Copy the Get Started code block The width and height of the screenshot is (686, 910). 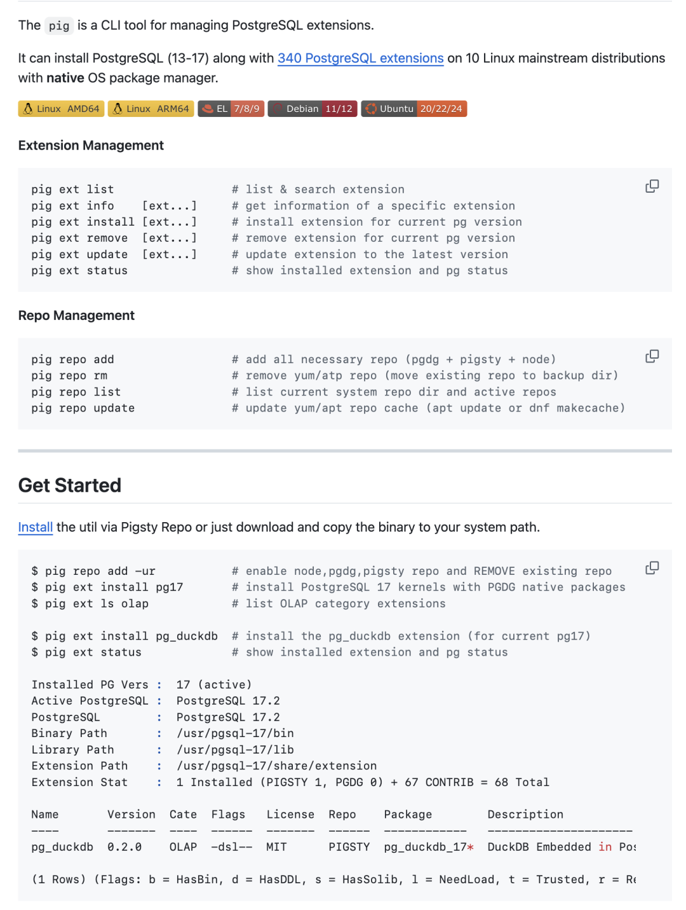coord(652,568)
